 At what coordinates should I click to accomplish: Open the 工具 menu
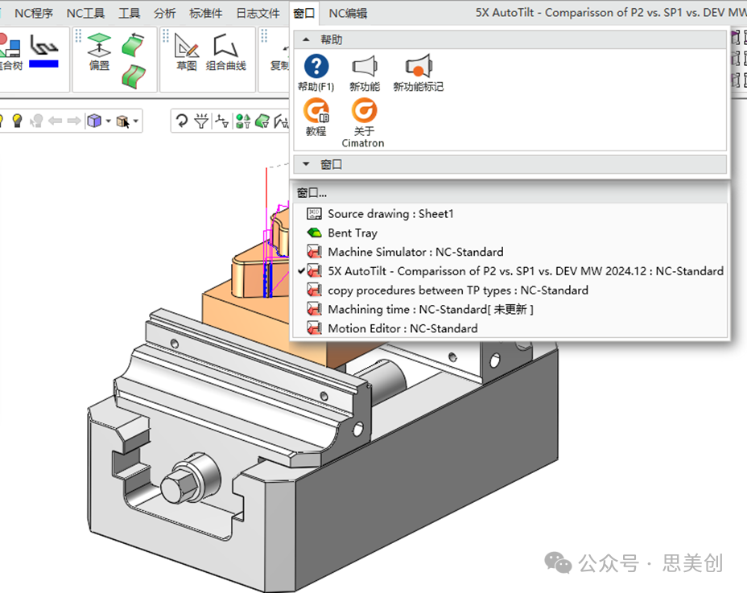[129, 14]
